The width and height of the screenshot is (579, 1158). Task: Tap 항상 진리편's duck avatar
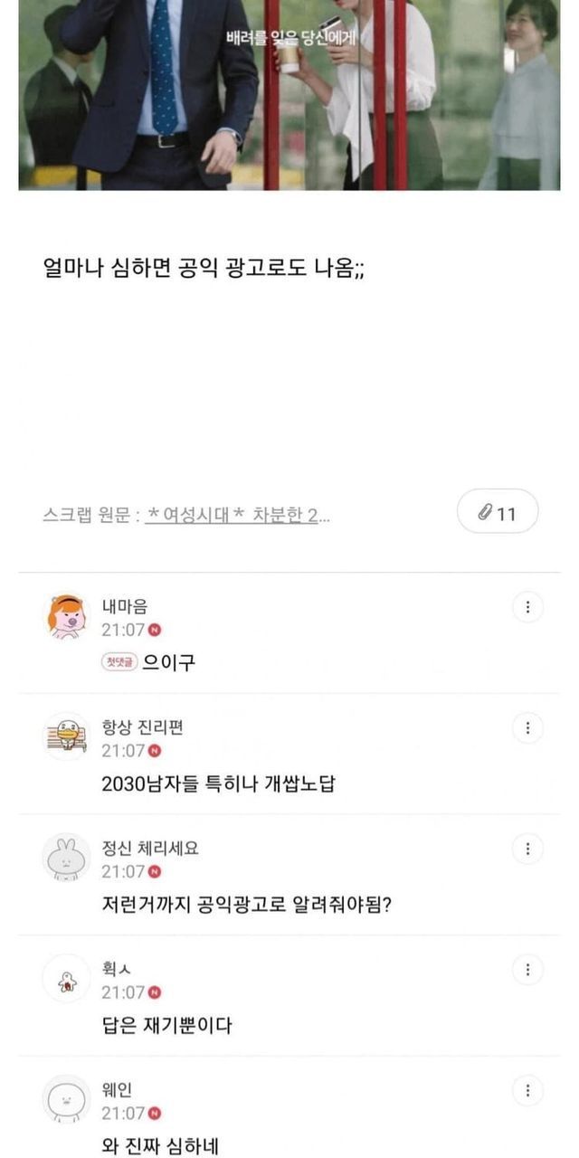[x=67, y=737]
